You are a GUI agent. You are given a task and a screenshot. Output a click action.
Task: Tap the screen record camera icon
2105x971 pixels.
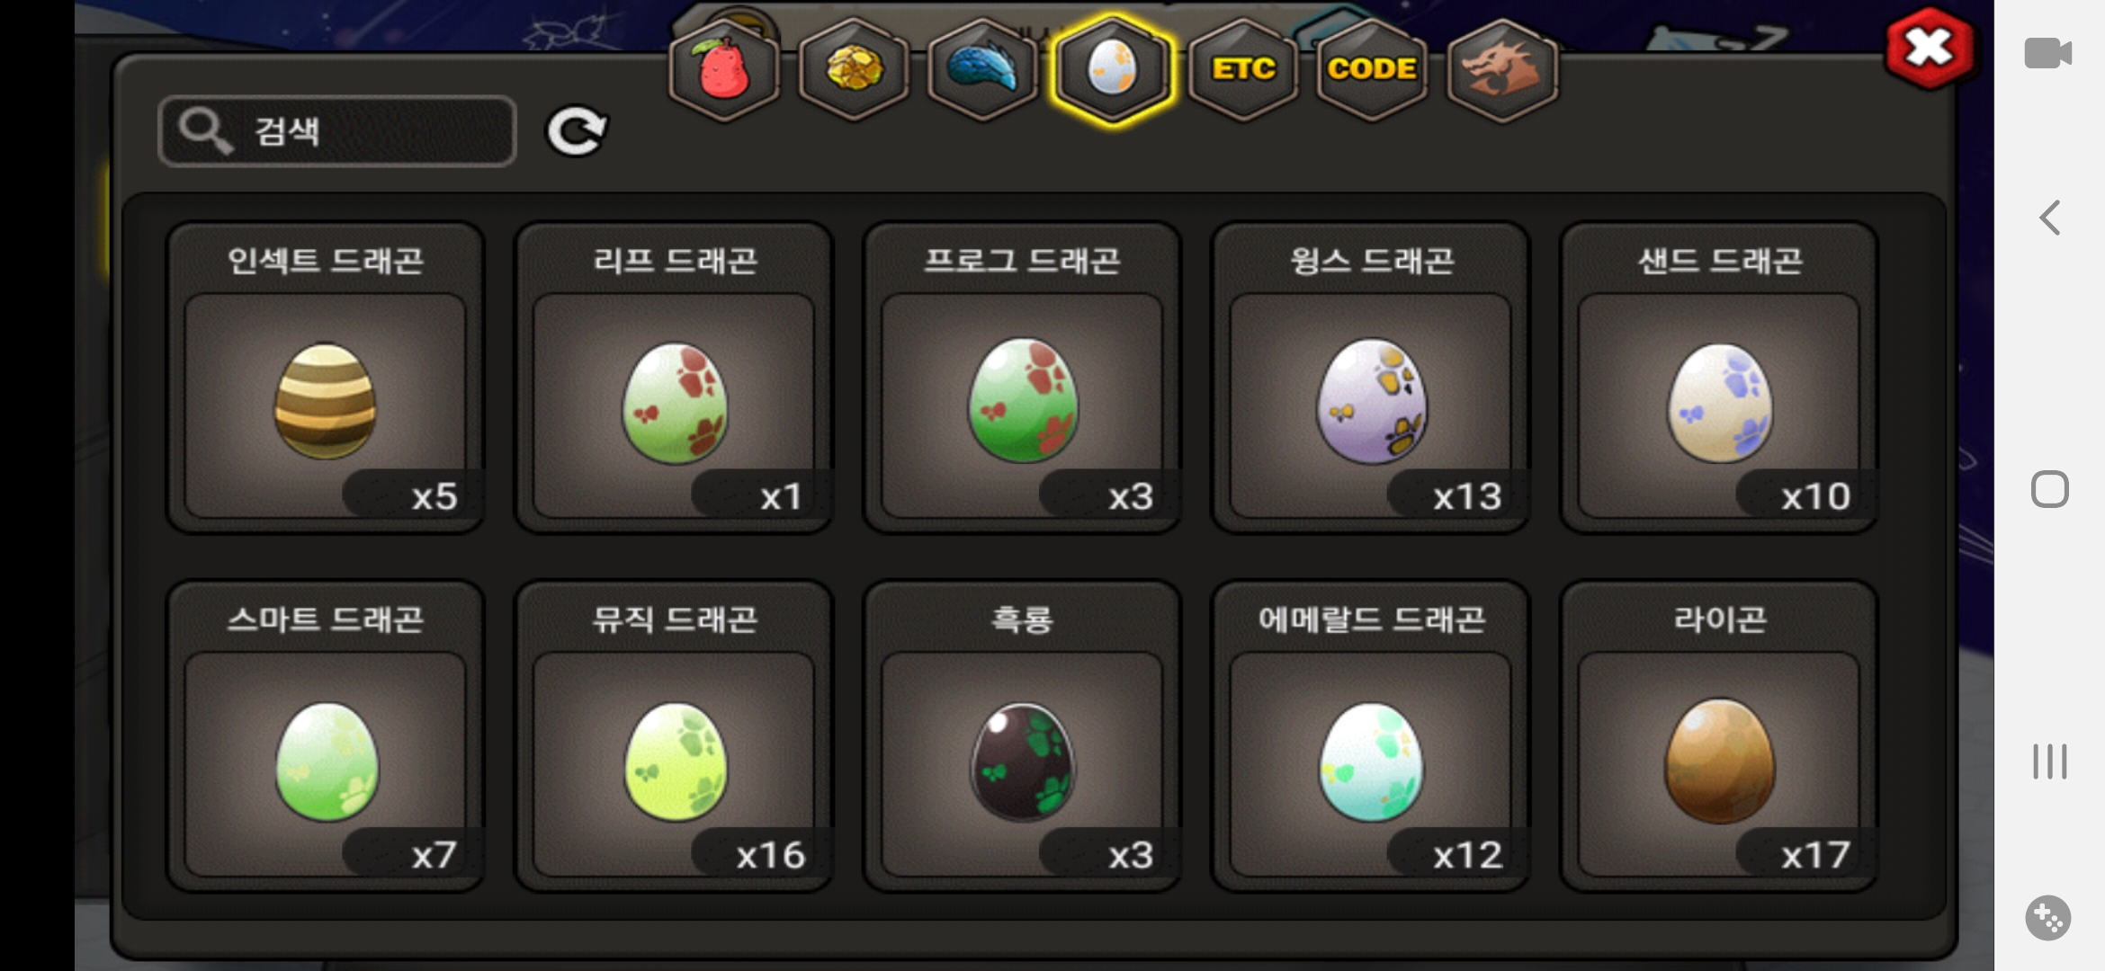2048,53
